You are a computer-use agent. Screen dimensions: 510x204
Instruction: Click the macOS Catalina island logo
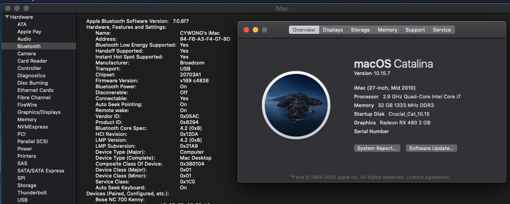tap(296, 105)
